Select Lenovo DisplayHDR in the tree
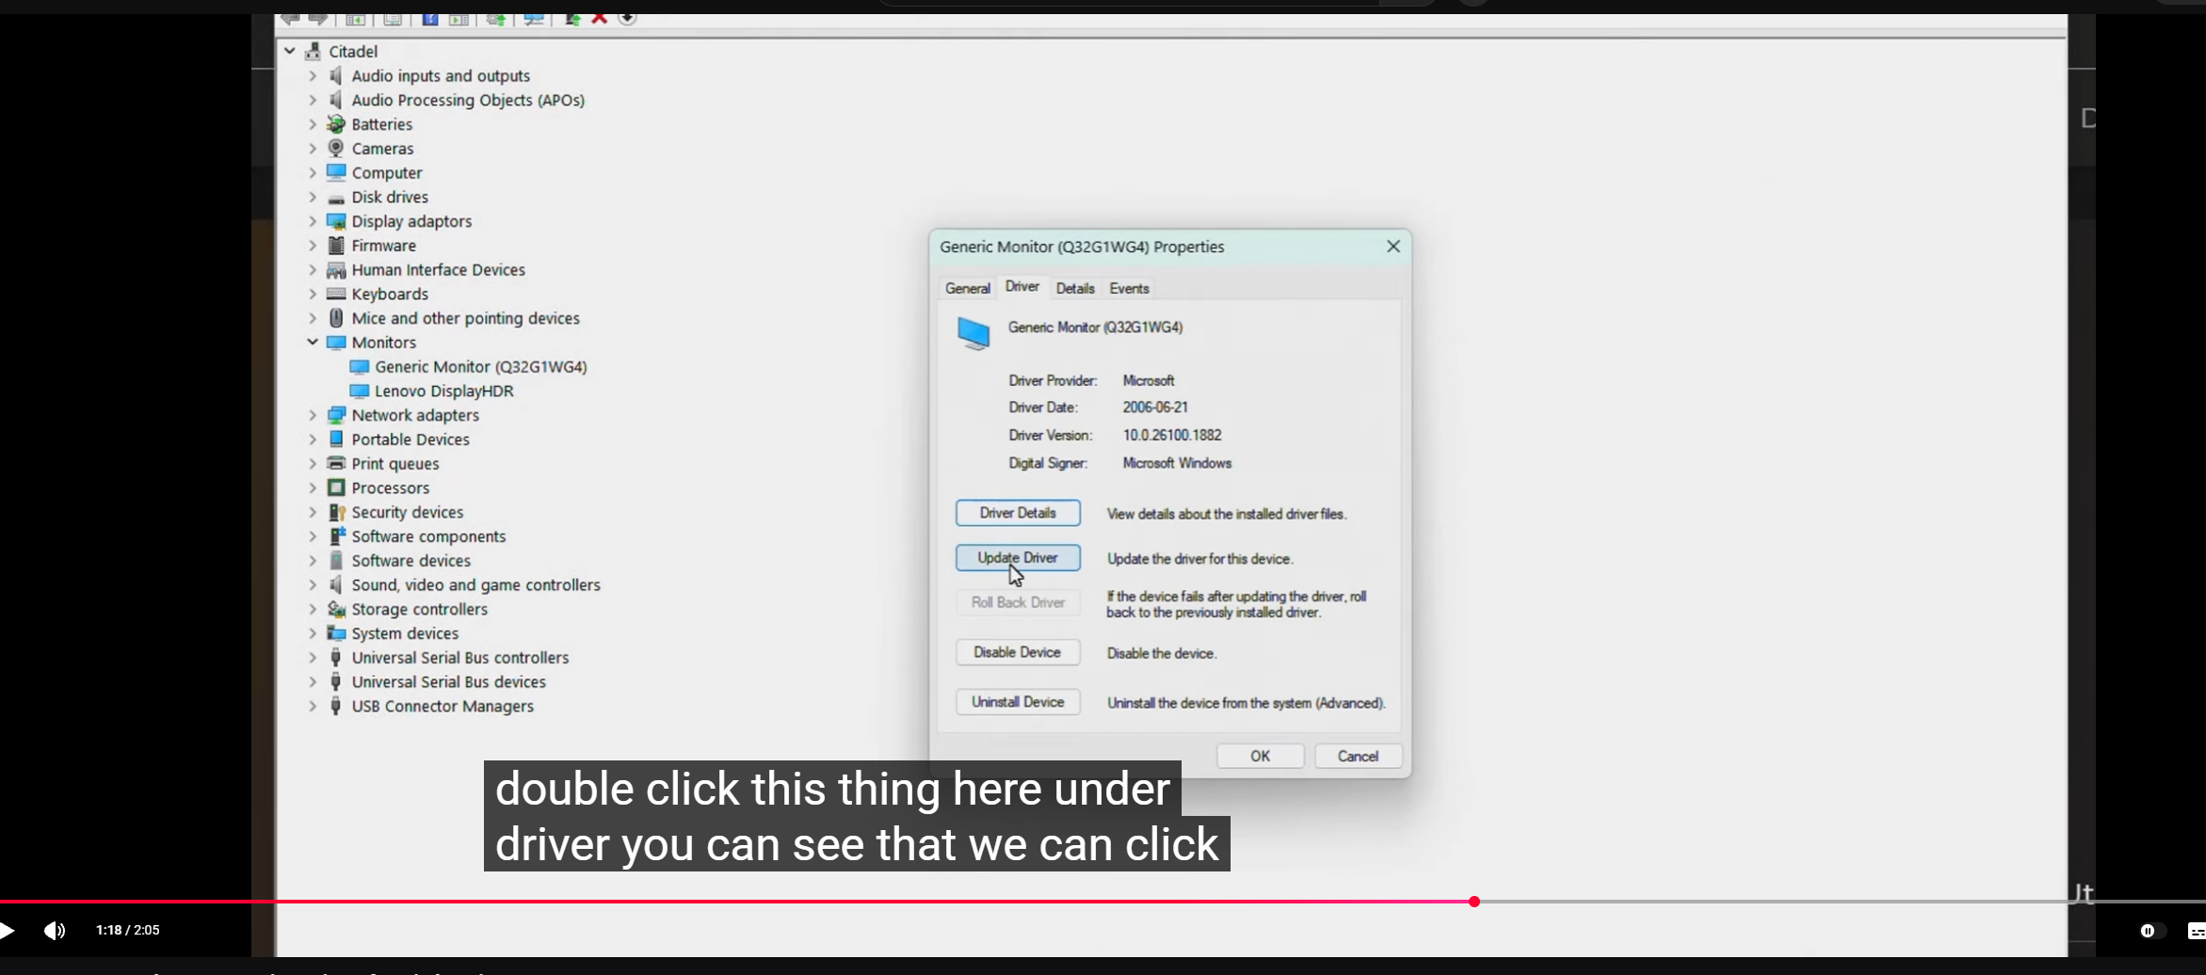Screen dimensions: 2206x975 click(444, 391)
